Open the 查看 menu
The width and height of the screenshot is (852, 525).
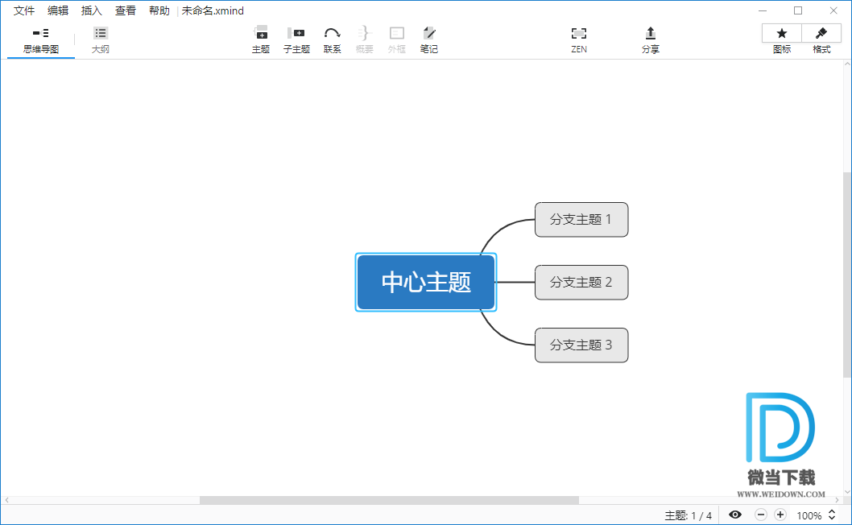coord(126,10)
